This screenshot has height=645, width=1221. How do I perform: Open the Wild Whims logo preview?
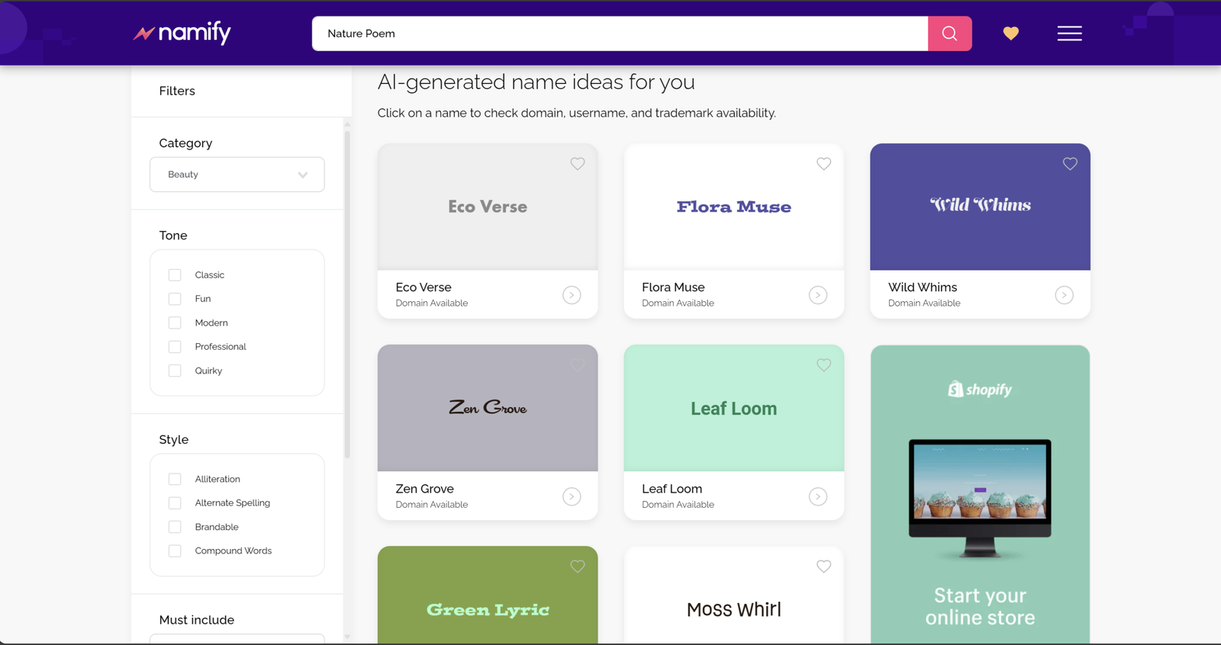click(x=980, y=207)
